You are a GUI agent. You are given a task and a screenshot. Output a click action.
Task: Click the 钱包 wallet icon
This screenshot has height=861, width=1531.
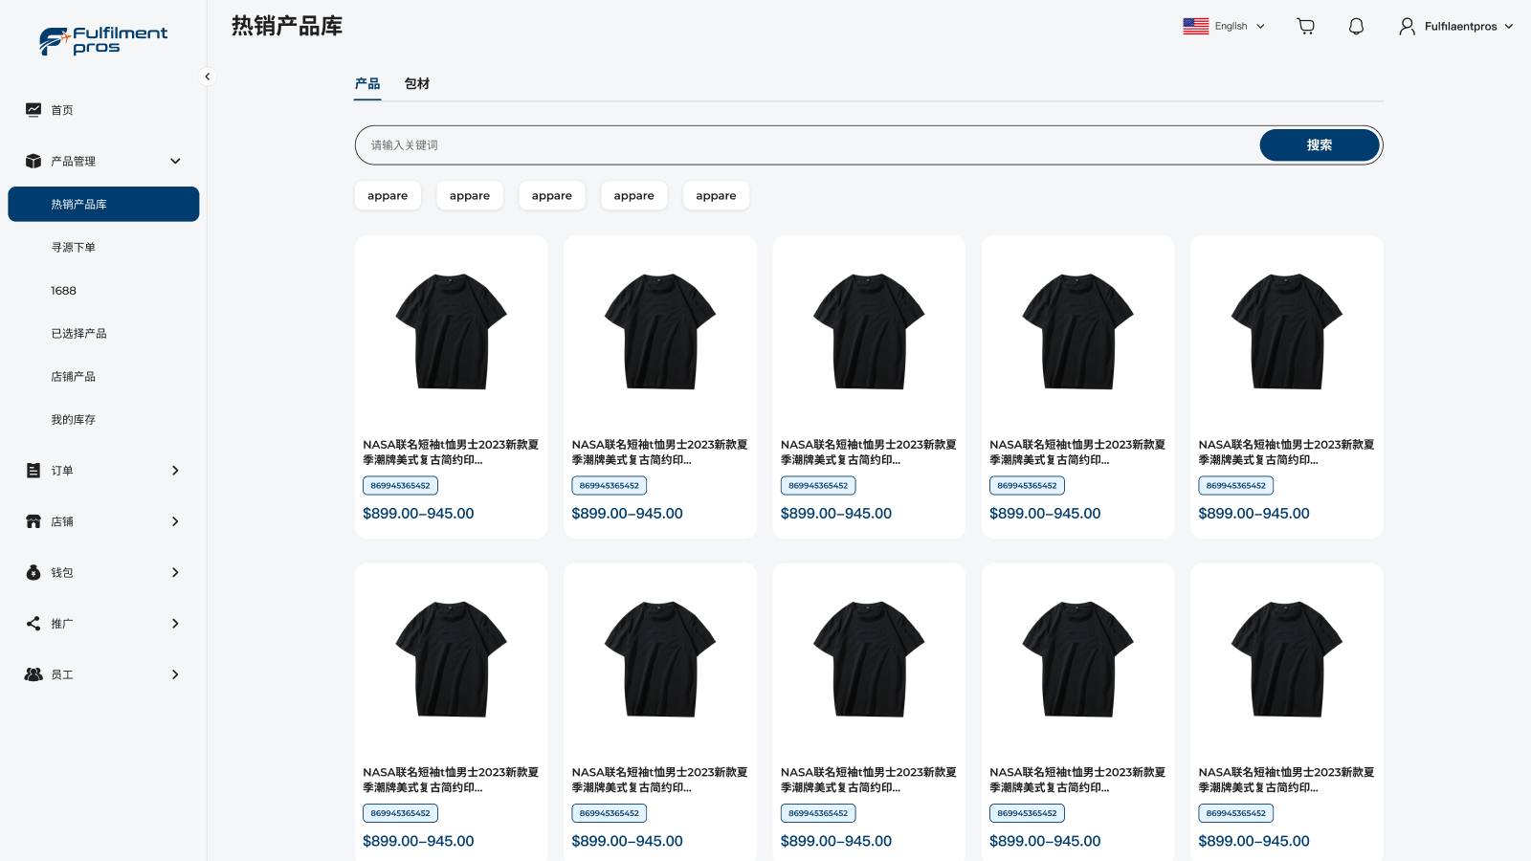coord(33,572)
